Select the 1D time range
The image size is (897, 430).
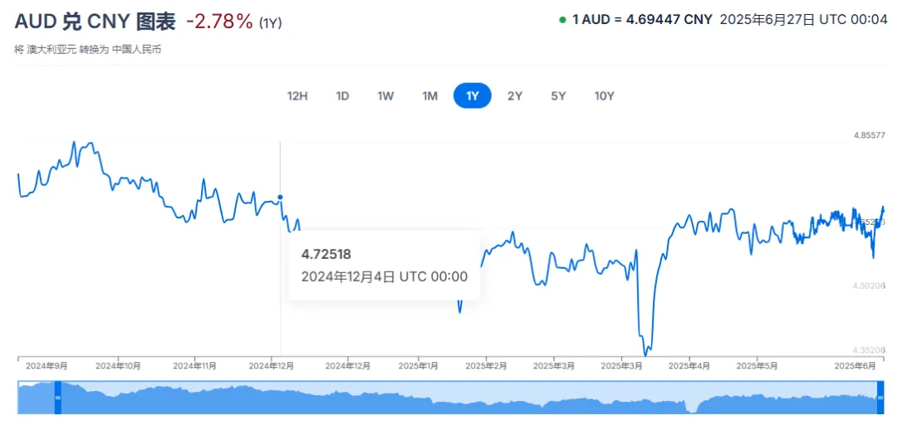(x=342, y=96)
